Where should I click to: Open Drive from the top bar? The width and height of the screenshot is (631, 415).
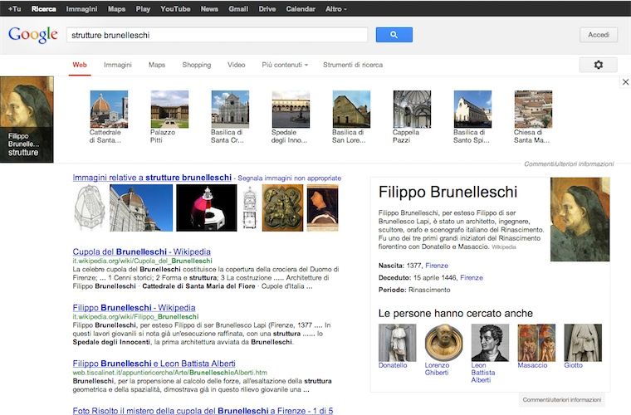tap(267, 9)
